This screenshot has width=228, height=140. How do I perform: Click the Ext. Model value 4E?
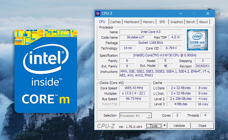[166, 66]
